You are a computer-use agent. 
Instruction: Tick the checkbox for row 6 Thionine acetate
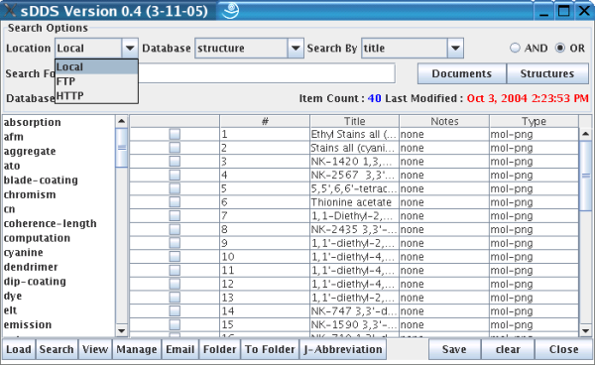(175, 202)
